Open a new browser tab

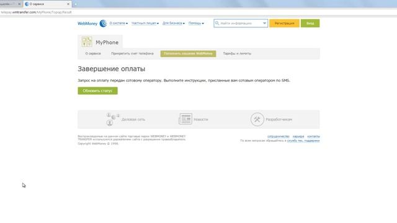(75, 4)
